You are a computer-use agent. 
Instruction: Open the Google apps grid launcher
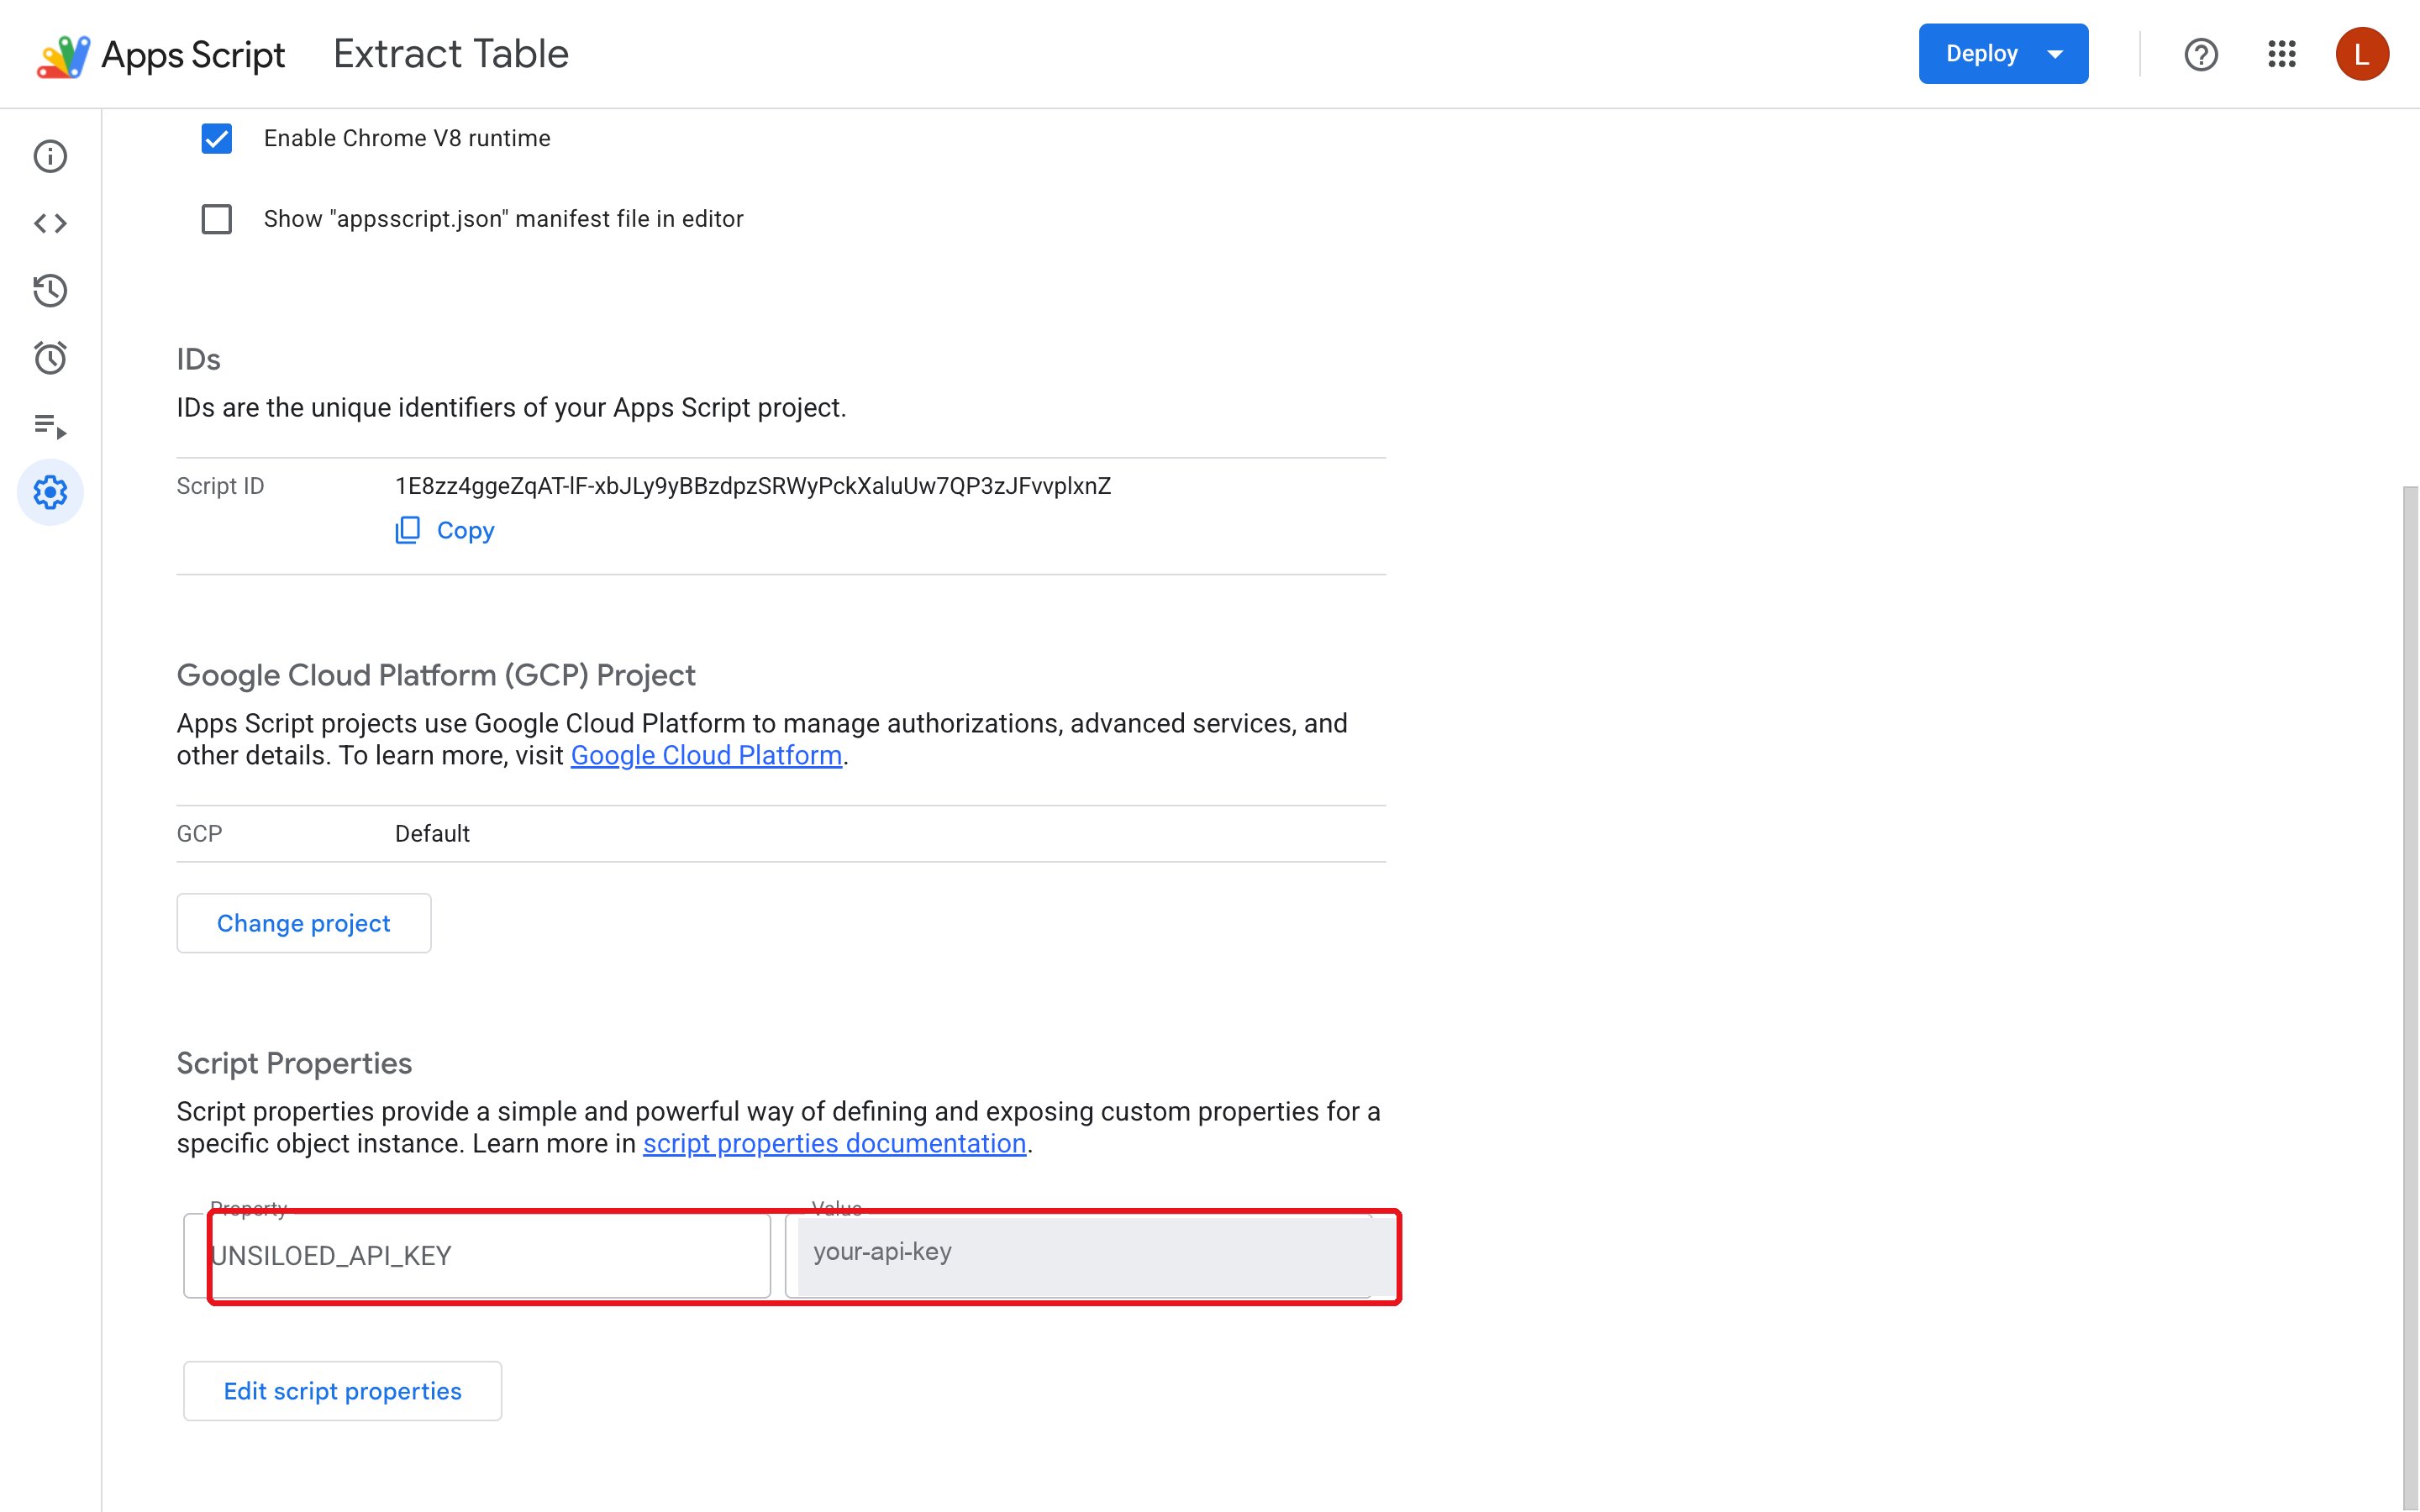click(x=2282, y=54)
